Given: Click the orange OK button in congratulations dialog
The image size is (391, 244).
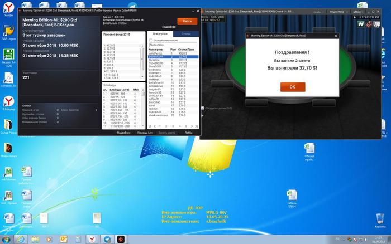Looking at the screenshot, I should point(293,87).
